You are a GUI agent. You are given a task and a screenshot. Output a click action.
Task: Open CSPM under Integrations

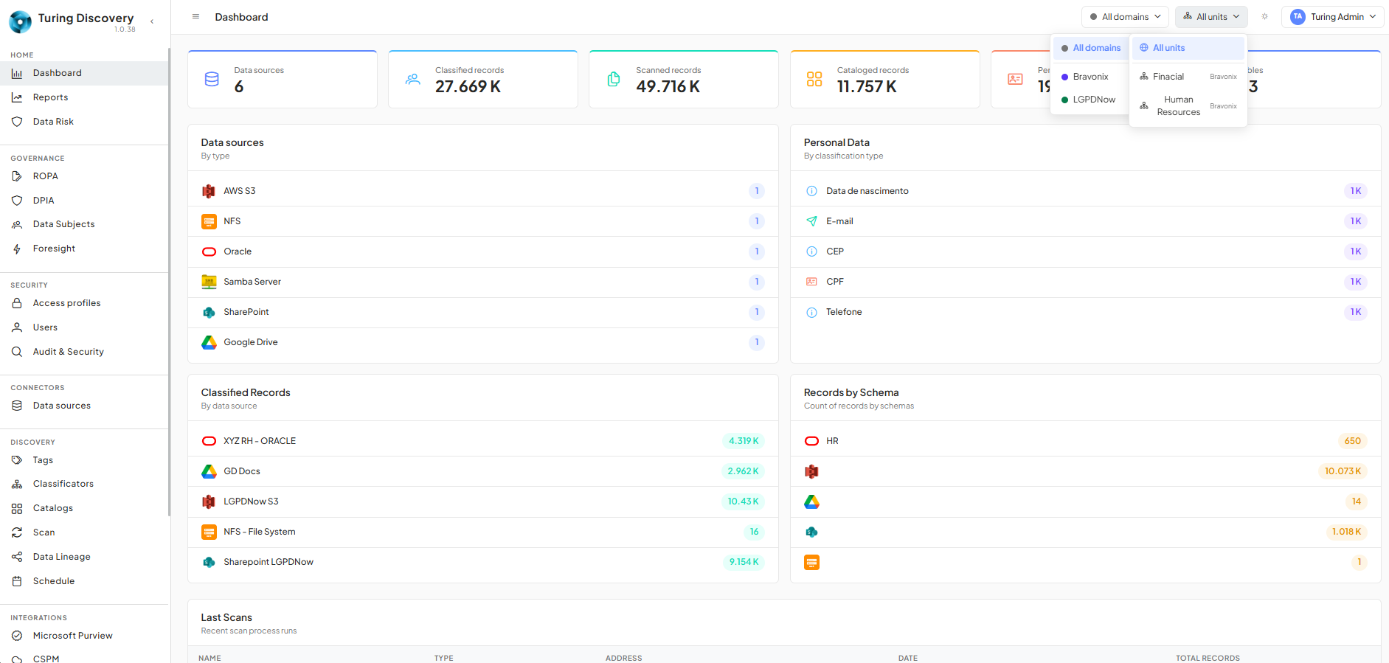point(85,658)
